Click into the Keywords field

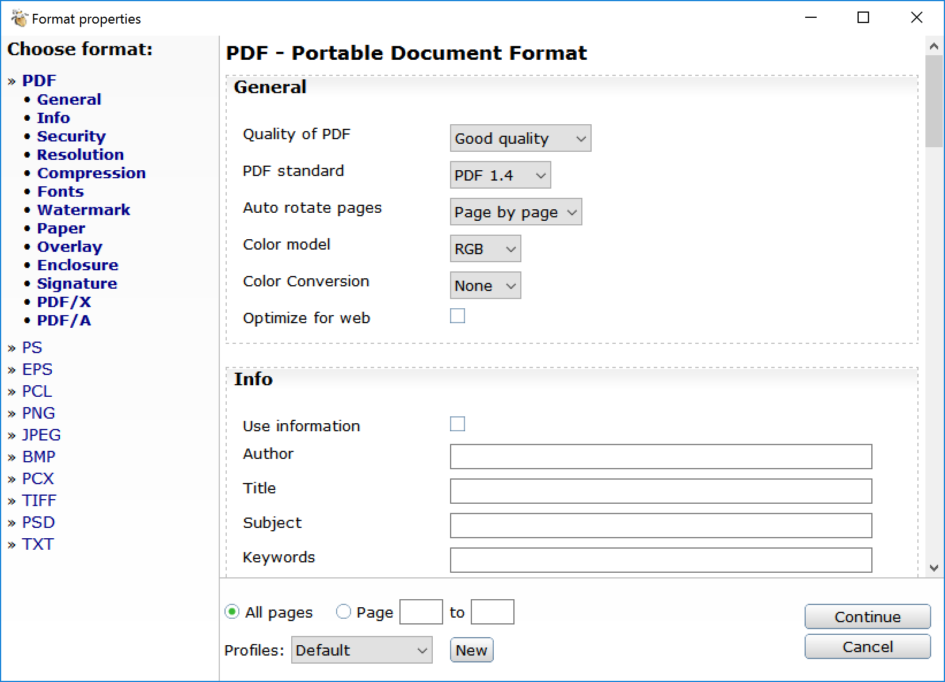(661, 560)
